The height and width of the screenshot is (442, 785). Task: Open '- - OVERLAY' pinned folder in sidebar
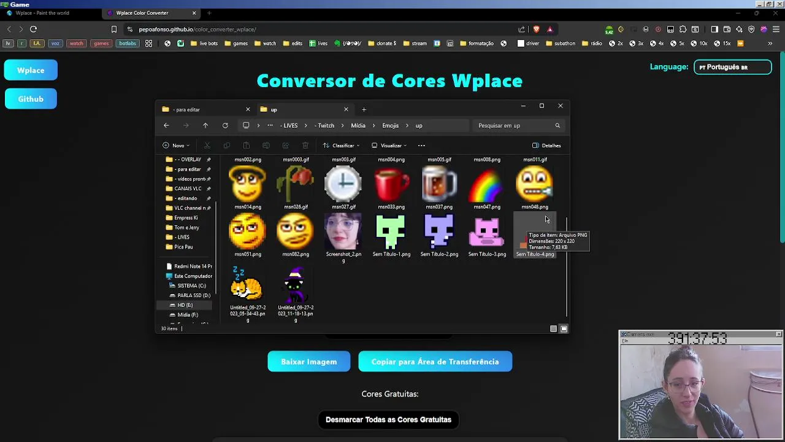click(x=188, y=160)
